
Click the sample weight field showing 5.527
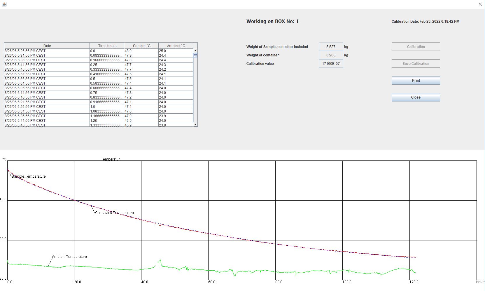point(331,47)
